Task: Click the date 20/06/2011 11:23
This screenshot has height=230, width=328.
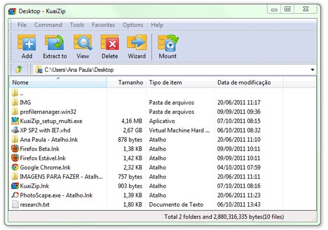Action: [x=239, y=195]
